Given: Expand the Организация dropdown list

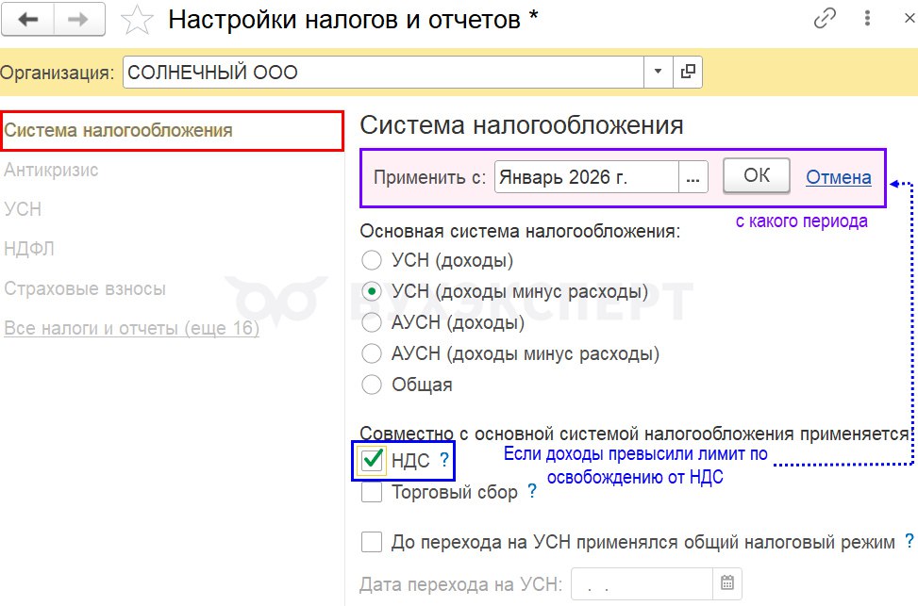Looking at the screenshot, I should (x=658, y=72).
